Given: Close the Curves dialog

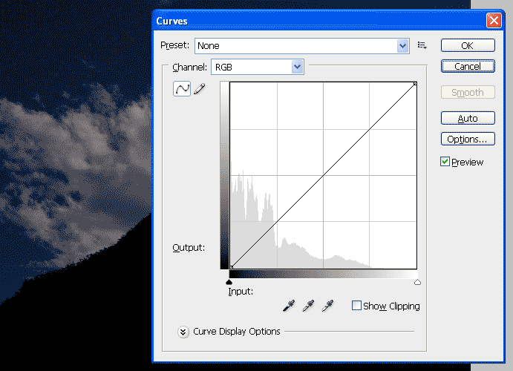Looking at the screenshot, I should point(494,21).
